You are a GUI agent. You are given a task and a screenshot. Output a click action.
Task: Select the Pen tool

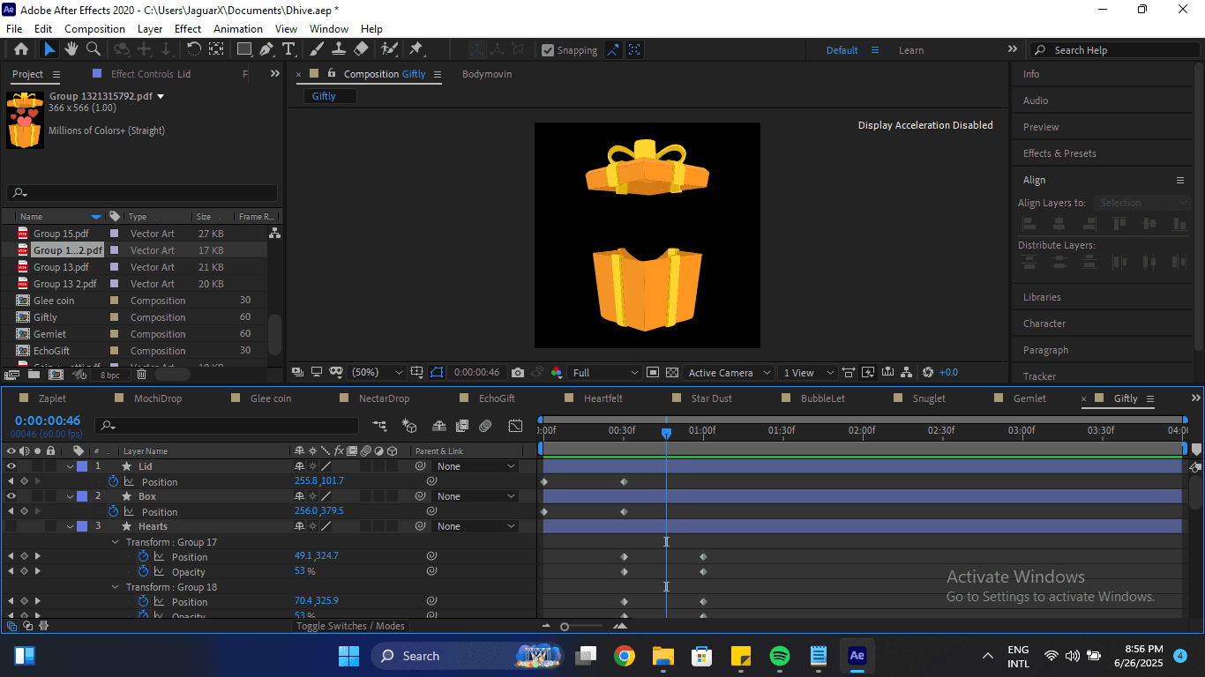[268, 49]
